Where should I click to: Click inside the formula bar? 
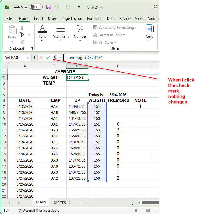coord(111,57)
